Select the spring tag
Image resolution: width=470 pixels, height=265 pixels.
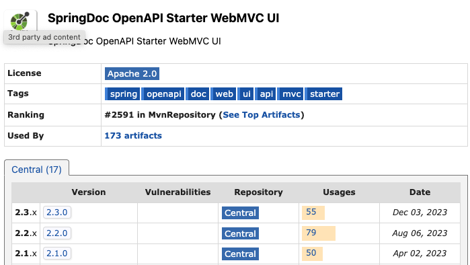[x=122, y=94]
